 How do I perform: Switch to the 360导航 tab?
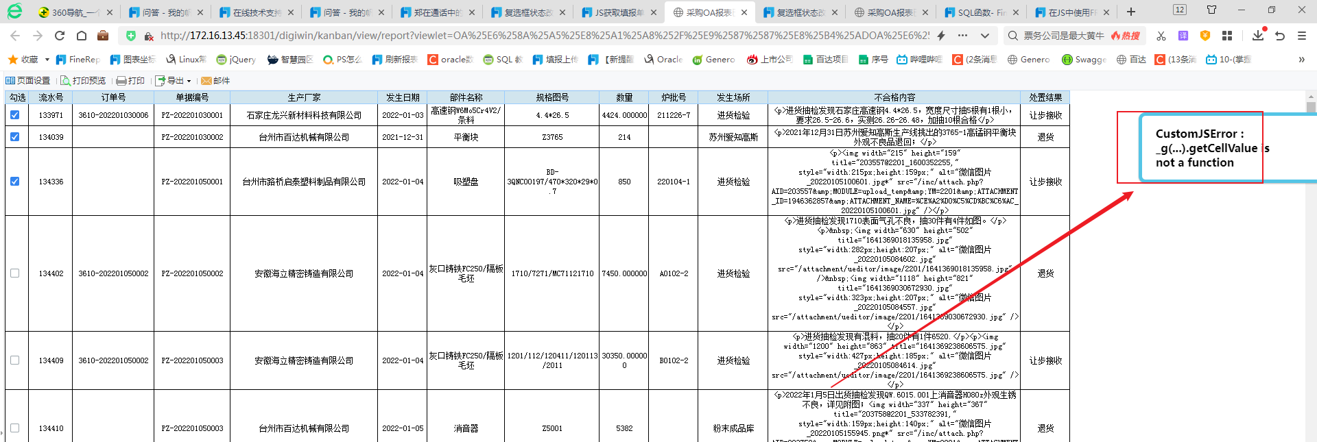click(75, 12)
